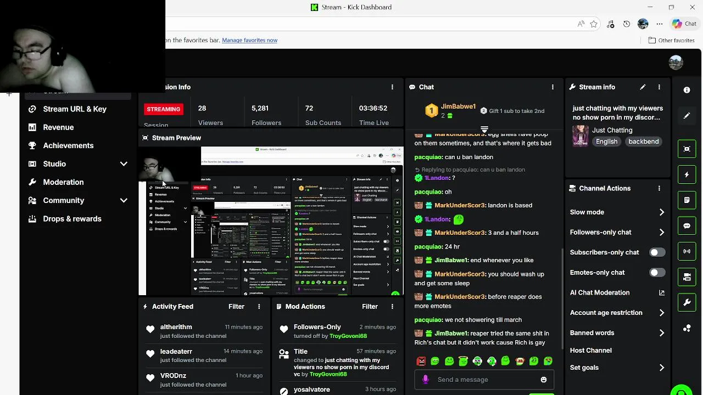Toggle the broadcast signal icon in right toolbar
Image resolution: width=703 pixels, height=395 pixels.
click(x=687, y=251)
